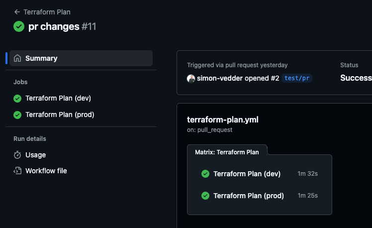Open the Usage page under Run details
372x228 pixels.
tap(35, 155)
